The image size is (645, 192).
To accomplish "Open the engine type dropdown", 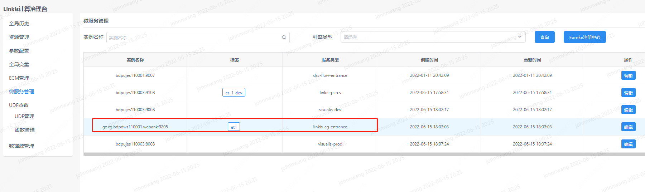I will click(x=433, y=37).
